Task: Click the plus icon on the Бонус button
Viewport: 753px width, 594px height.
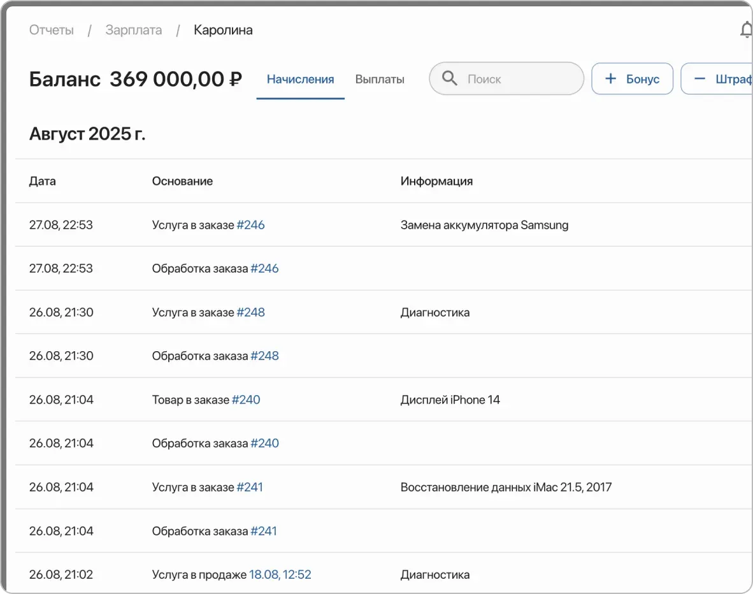Action: coord(611,78)
